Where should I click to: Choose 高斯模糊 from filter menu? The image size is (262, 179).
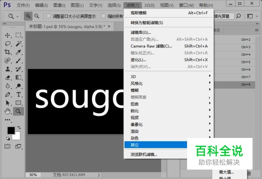[169, 13]
